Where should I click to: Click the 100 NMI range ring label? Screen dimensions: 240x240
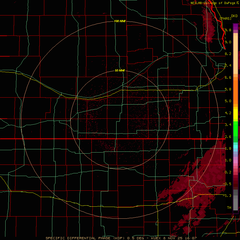coord(120,21)
